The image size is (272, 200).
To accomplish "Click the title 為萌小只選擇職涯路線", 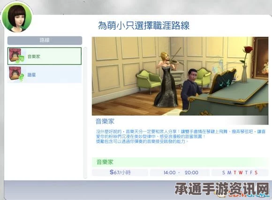I will (144, 26).
